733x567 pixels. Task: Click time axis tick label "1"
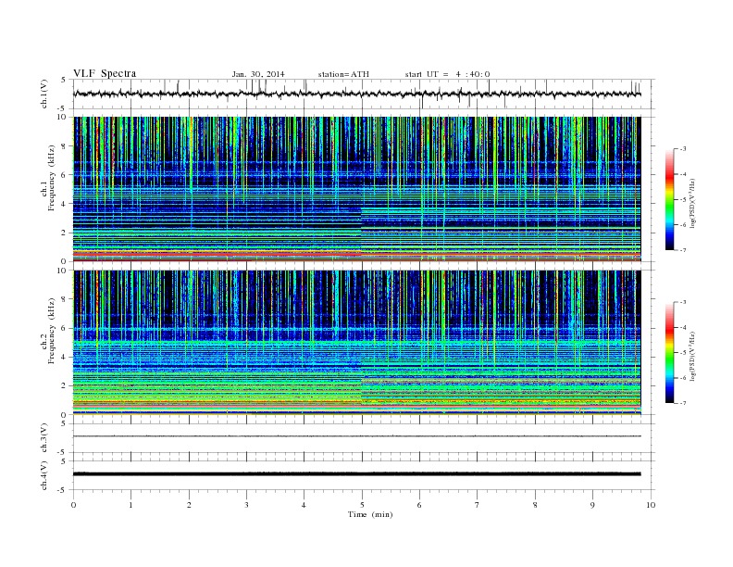pyautogui.click(x=130, y=505)
